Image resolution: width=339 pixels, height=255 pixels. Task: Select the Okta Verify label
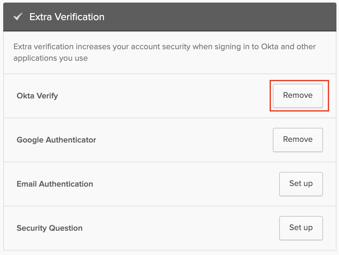37,96
